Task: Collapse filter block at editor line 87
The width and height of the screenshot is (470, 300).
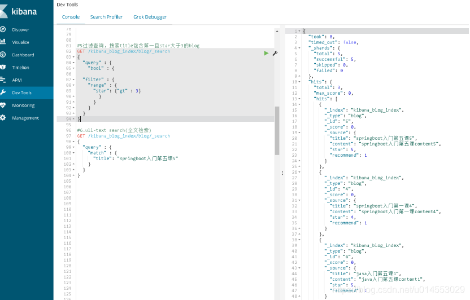Action: coord(74,80)
